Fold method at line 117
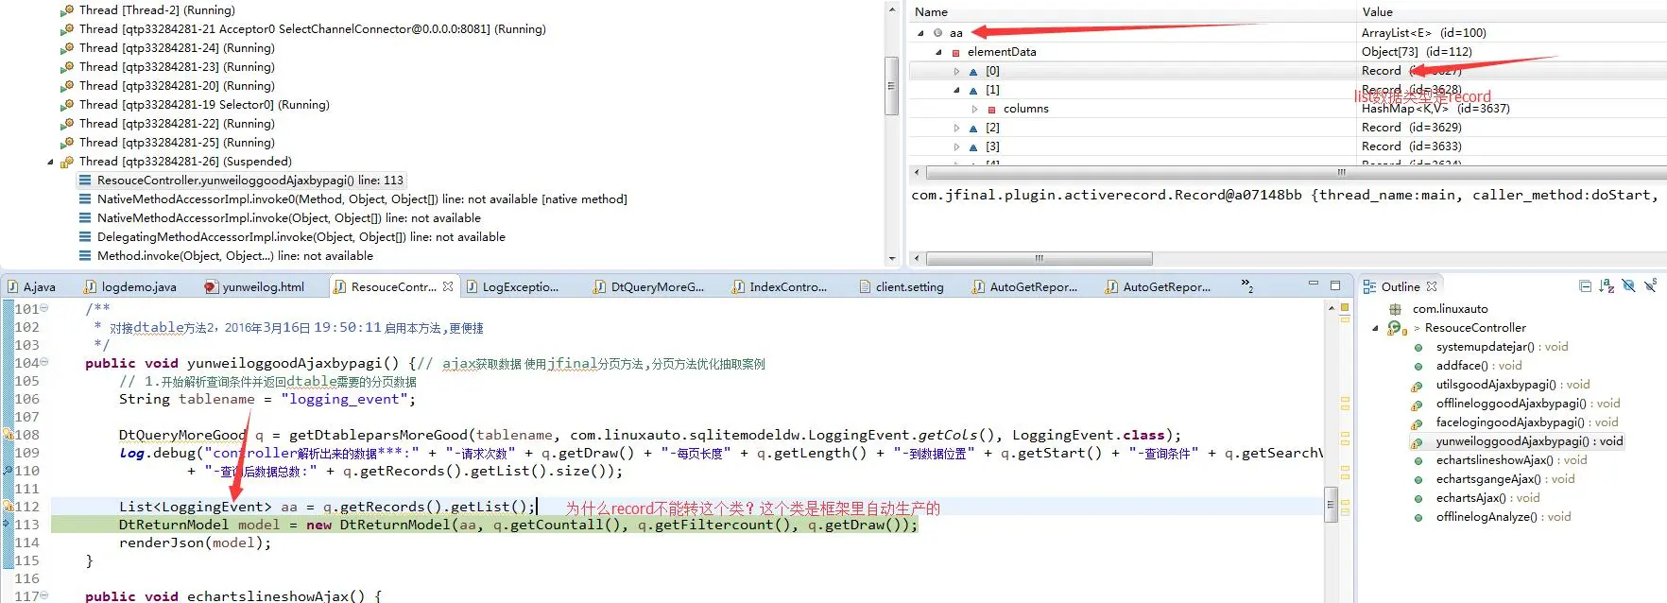 pyautogui.click(x=44, y=595)
